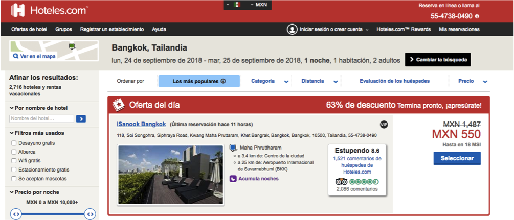Open the Mexico flag country selector
The height and width of the screenshot is (220, 514).
[233, 5]
